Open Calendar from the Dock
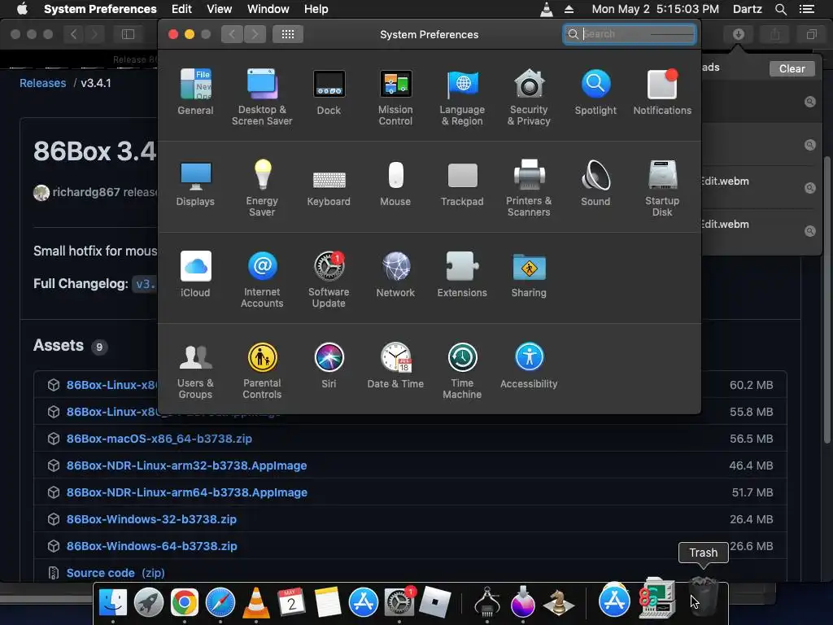Viewport: 833px width, 625px height. click(292, 602)
